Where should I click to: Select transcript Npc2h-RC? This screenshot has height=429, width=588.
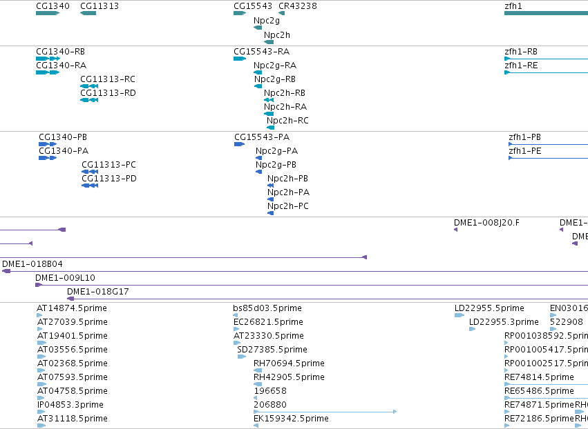click(287, 121)
